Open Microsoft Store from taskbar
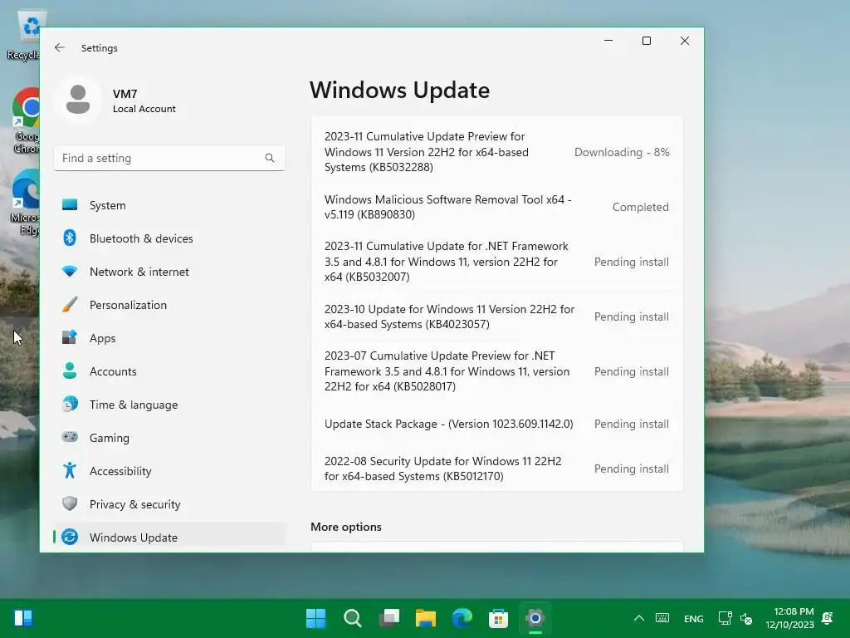This screenshot has width=850, height=638. (x=498, y=618)
